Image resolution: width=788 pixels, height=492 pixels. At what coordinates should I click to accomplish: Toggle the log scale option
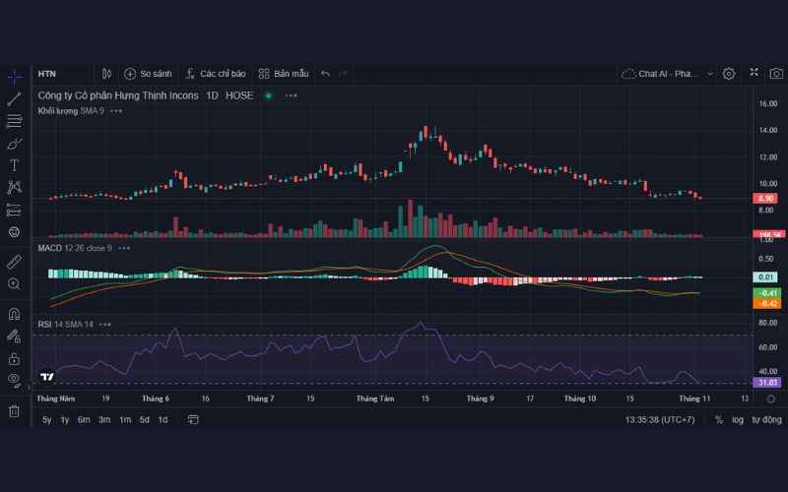click(738, 419)
